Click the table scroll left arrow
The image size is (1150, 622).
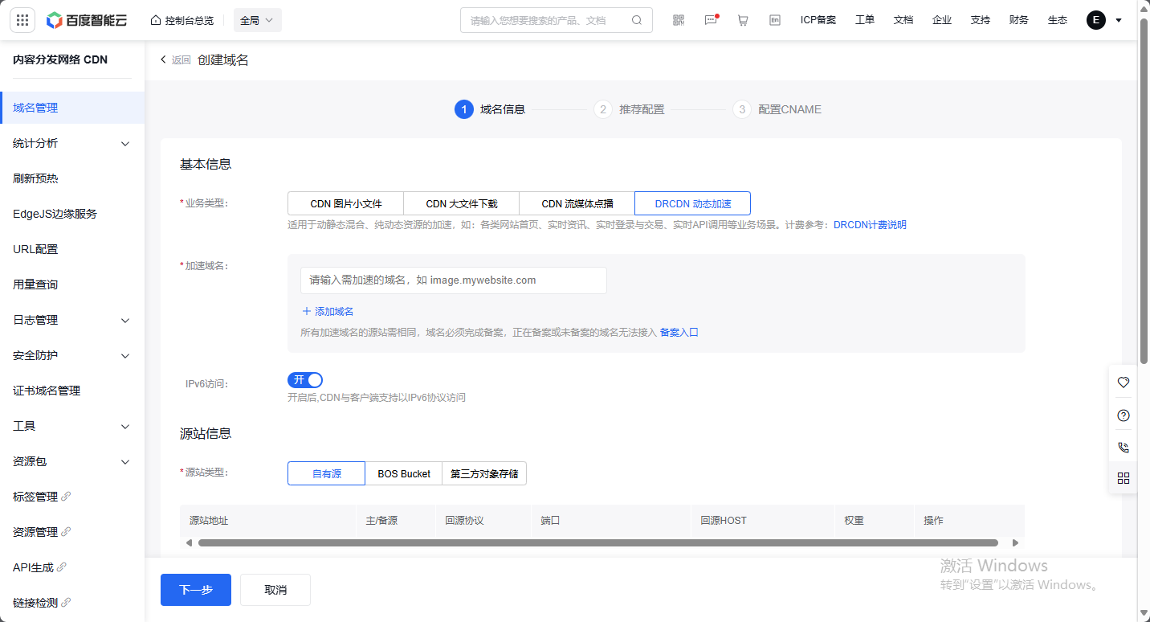click(x=189, y=542)
